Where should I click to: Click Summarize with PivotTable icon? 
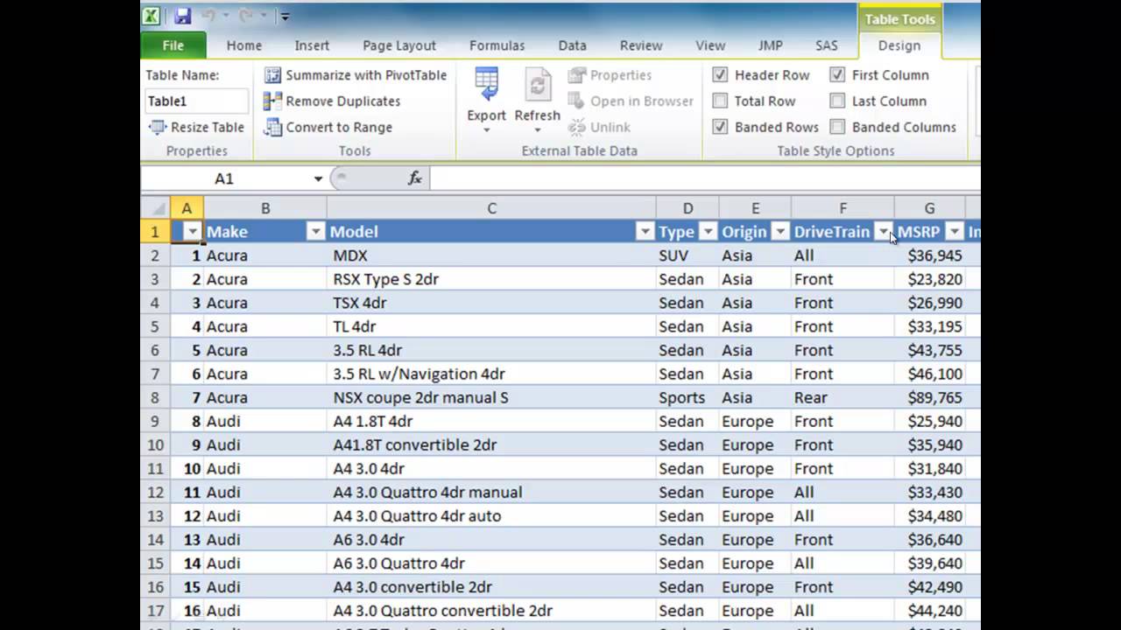click(x=273, y=75)
